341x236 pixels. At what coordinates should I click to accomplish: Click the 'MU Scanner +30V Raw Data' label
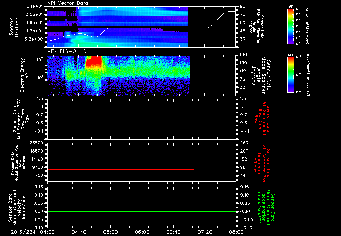[x=21, y=119]
